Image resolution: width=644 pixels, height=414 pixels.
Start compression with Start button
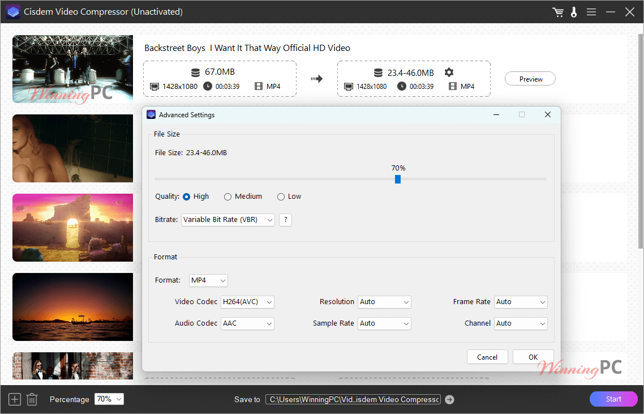tap(613, 399)
